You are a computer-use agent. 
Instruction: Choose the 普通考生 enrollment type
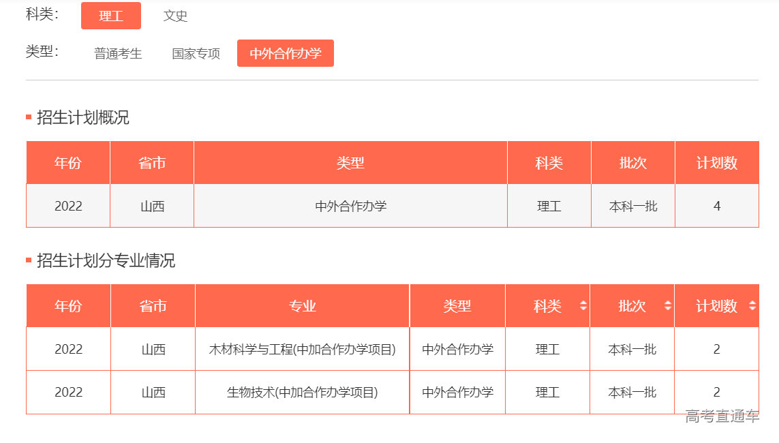tap(118, 53)
